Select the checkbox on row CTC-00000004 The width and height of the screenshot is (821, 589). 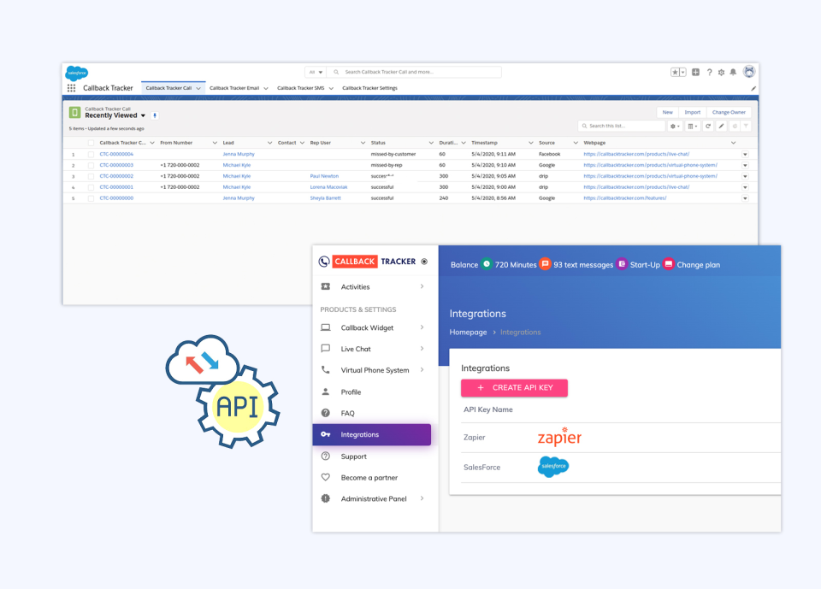90,154
